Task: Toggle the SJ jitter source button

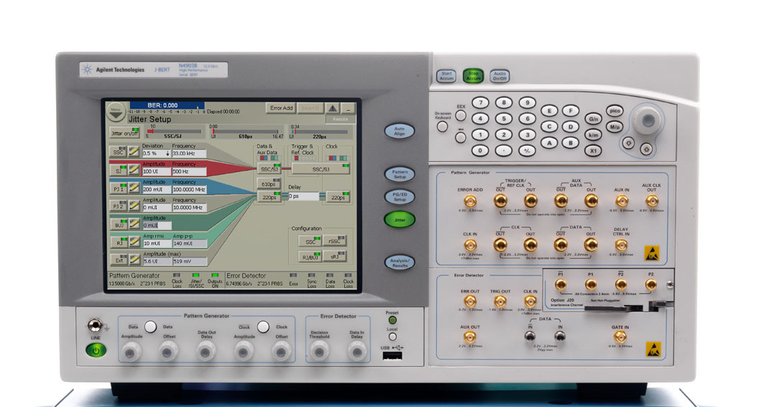Action: click(118, 170)
